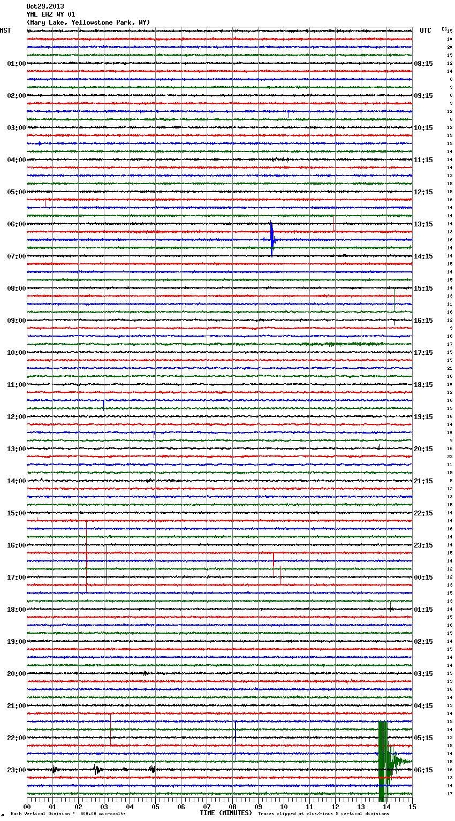Click the "TIME (MINUTES)" axis title
The height and width of the screenshot is (821, 455).
(226, 813)
